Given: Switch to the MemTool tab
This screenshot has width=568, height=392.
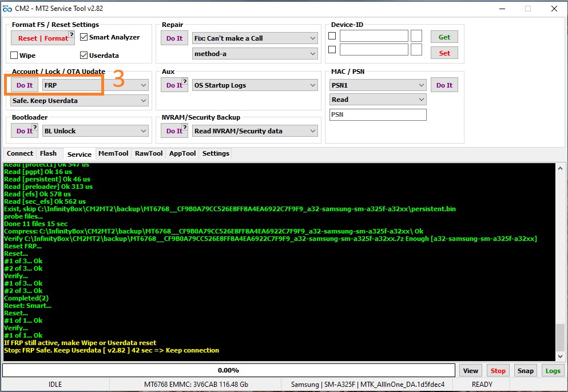Looking at the screenshot, I should [113, 153].
